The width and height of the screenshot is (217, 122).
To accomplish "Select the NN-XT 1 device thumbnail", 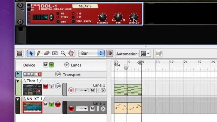I will [33, 107].
